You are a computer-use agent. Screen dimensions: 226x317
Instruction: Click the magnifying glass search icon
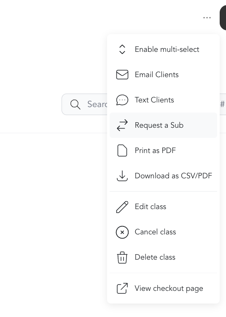pos(75,104)
